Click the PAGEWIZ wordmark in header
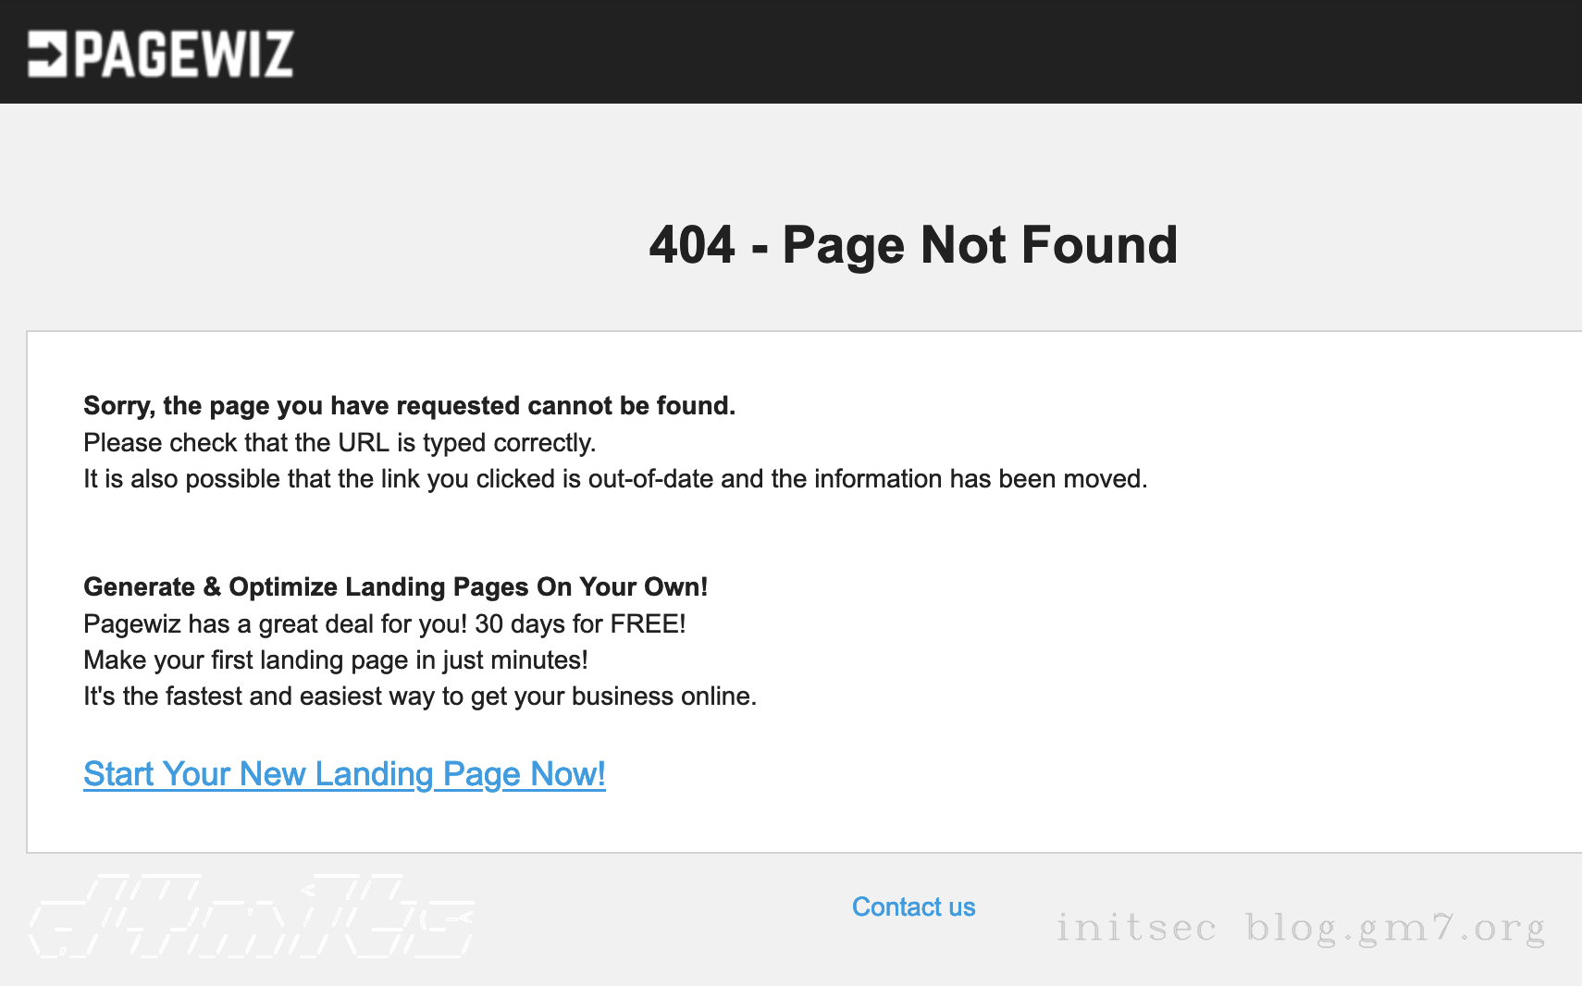 pos(184,54)
